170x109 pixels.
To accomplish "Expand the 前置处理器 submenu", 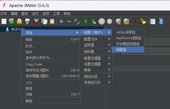I will [96, 58].
